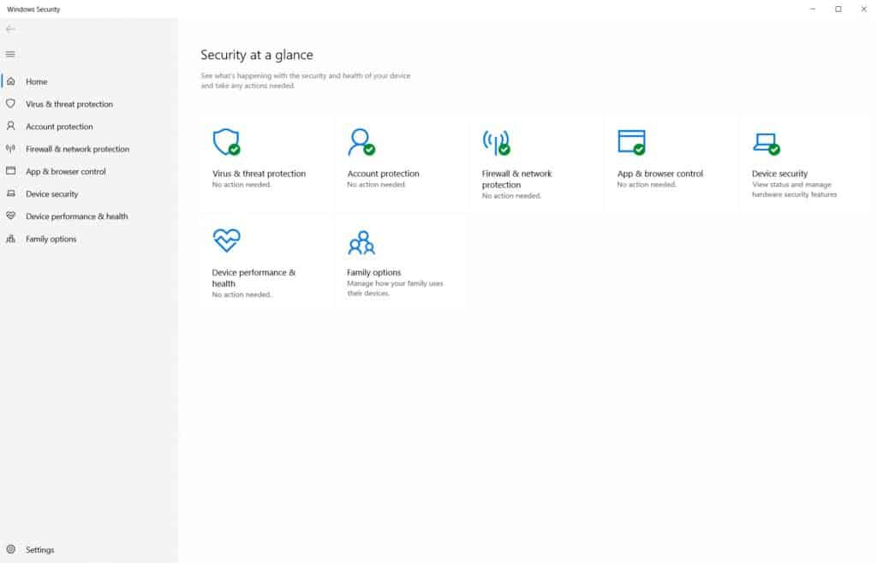Click the large Firewall antenna icon

tap(497, 142)
